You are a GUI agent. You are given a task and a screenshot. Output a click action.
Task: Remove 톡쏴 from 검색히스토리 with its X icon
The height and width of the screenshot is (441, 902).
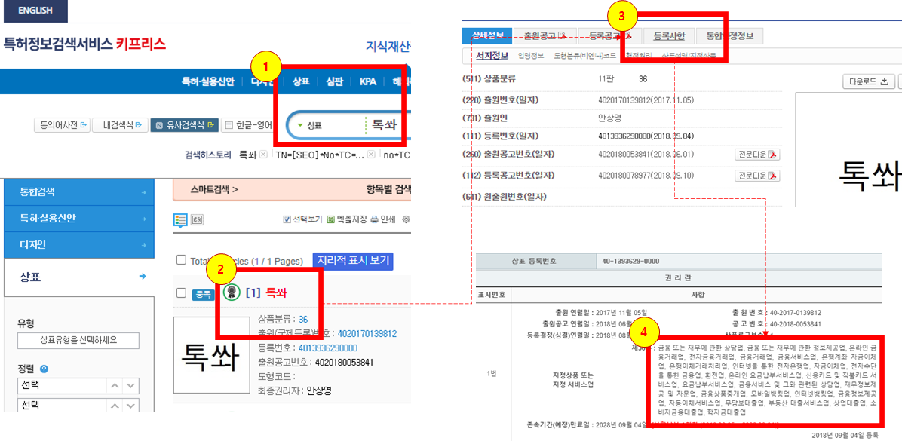(262, 155)
